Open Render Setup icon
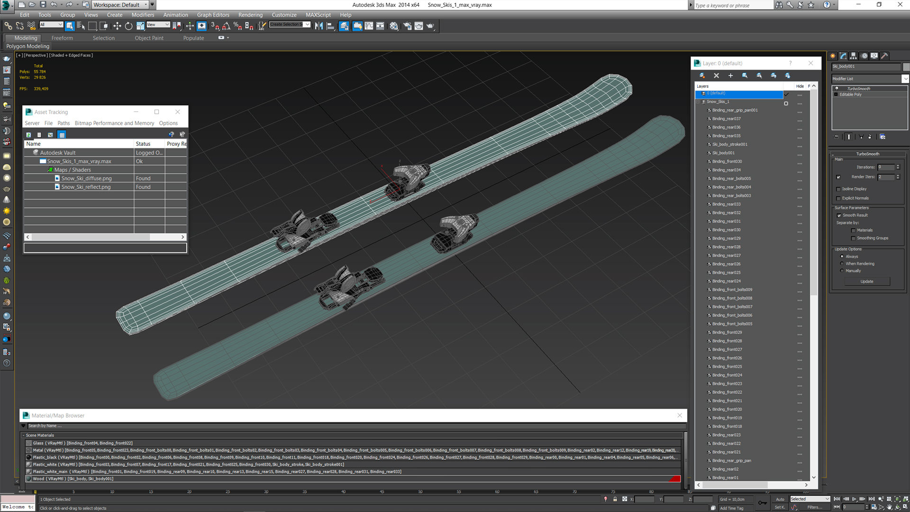 click(x=407, y=26)
